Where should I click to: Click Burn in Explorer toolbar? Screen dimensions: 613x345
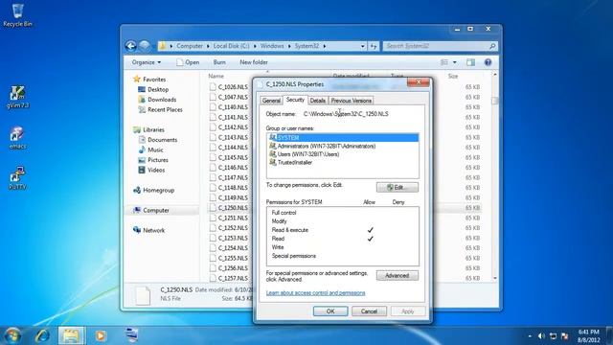(x=219, y=62)
